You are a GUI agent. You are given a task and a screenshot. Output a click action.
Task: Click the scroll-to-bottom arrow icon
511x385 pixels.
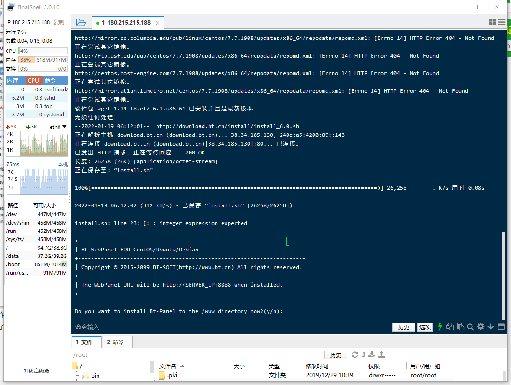click(491, 327)
